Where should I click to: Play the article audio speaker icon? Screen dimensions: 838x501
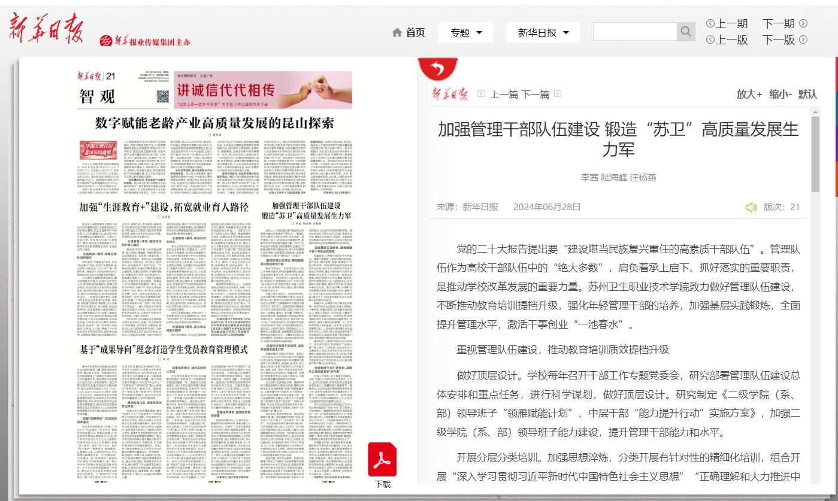point(751,207)
